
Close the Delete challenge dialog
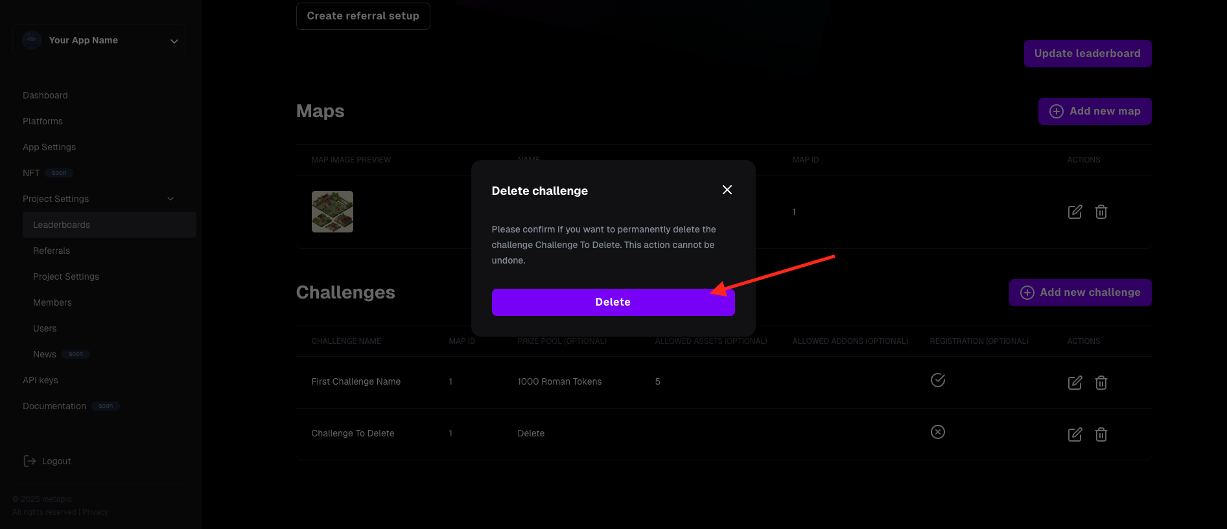tap(727, 190)
